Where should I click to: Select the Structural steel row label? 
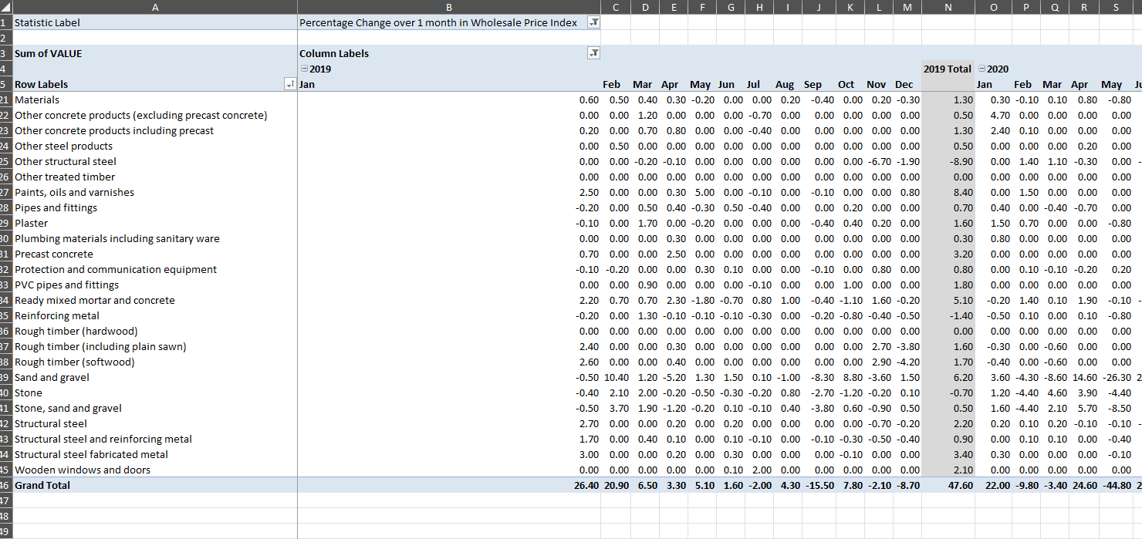[51, 423]
